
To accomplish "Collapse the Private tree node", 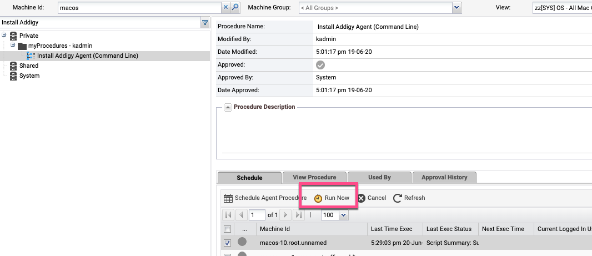I will (4, 36).
